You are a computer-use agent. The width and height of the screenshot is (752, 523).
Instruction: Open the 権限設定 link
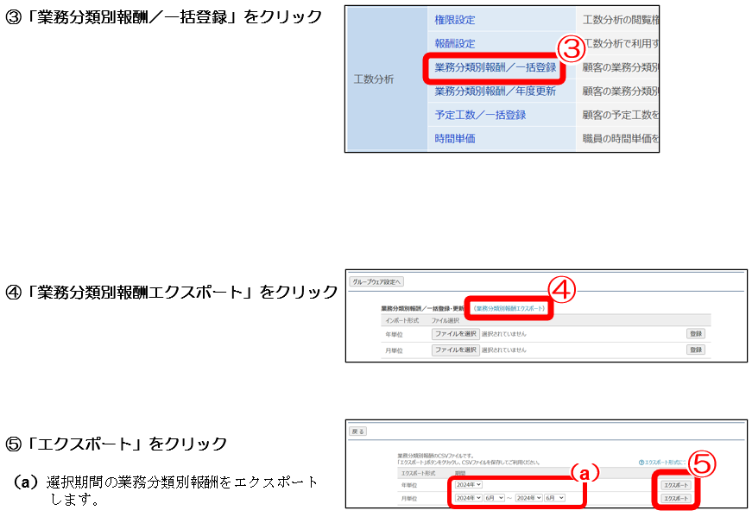click(454, 19)
